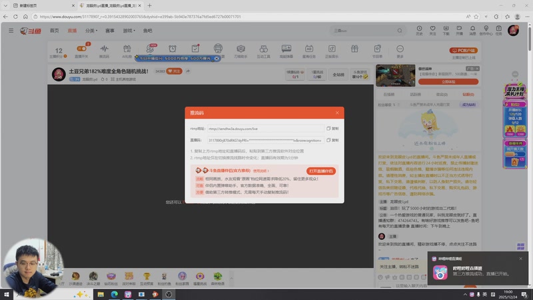Open the 星海任务 toolbar icon
The height and width of the screenshot is (300, 533).
pyautogui.click(x=309, y=51)
